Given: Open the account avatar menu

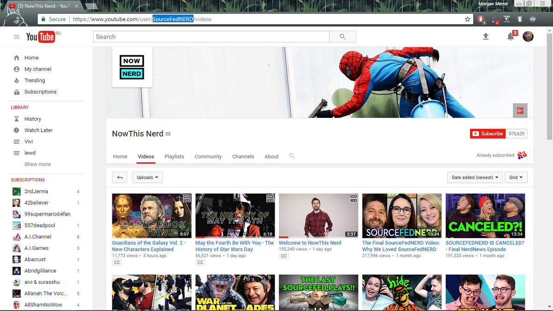Looking at the screenshot, I should pos(528,36).
